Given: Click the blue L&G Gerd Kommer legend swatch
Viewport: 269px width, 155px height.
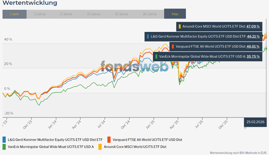Looking at the screenshot, I should click(4, 140).
